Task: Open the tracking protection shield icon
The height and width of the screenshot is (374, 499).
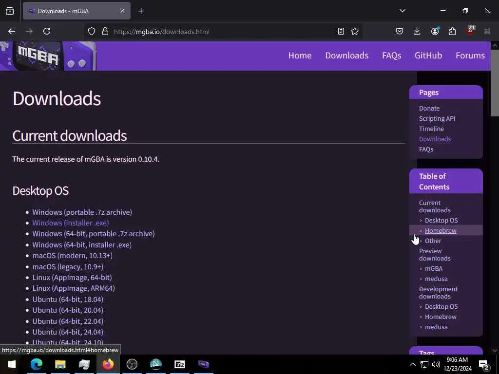Action: tap(92, 32)
